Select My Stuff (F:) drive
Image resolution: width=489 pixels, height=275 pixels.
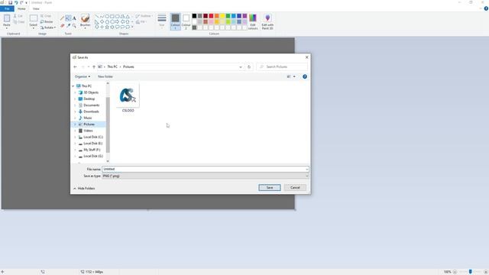[92, 150]
